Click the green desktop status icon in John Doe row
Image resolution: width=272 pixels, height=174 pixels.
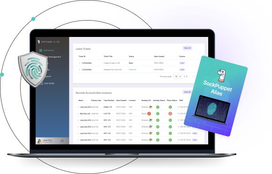pos(158,107)
